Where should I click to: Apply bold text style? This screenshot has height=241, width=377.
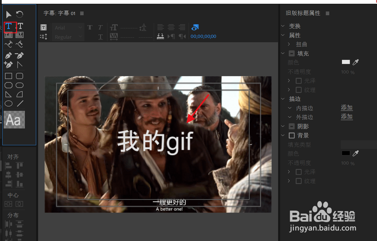pos(90,27)
